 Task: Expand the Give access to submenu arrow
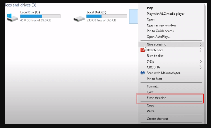click(201, 44)
